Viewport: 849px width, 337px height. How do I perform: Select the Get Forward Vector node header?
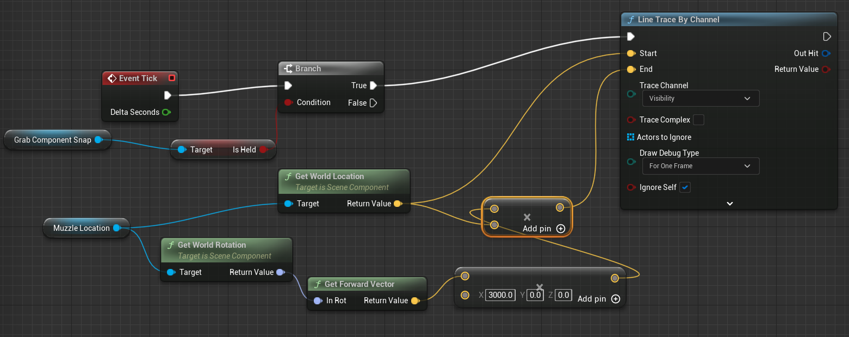coord(367,284)
